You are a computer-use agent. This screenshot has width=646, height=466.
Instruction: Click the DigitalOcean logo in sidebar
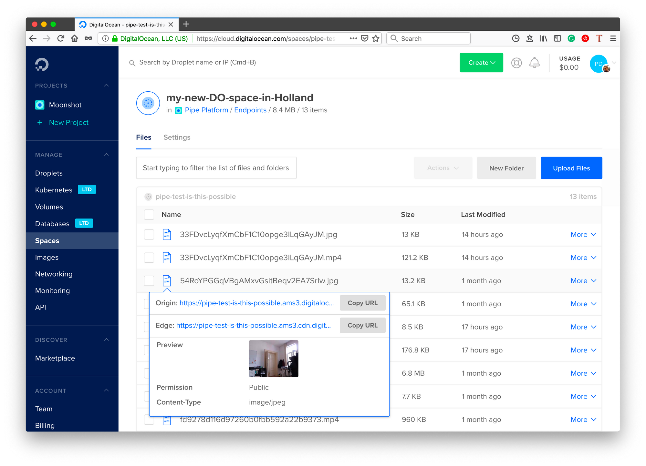click(x=42, y=64)
